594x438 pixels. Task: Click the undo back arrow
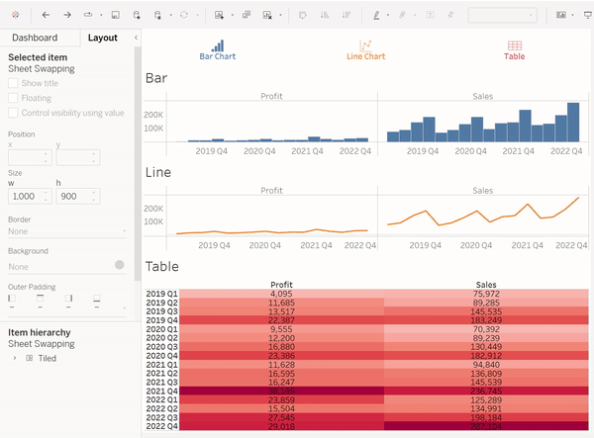point(47,16)
